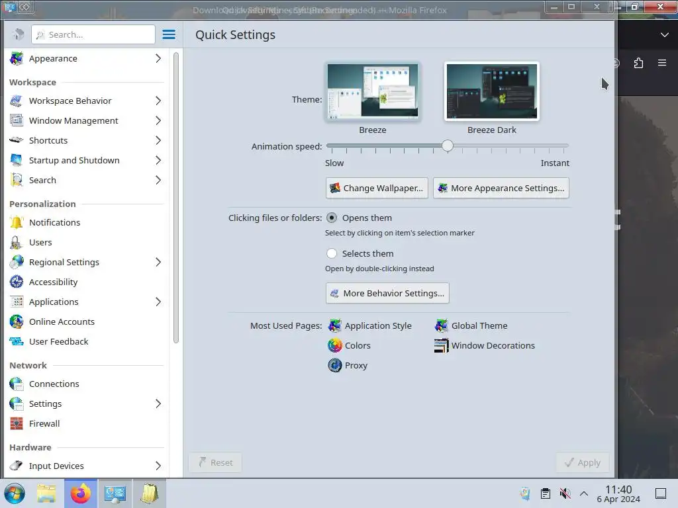Open Application Style from Most Used Pages
The width and height of the screenshot is (678, 508).
point(369,325)
